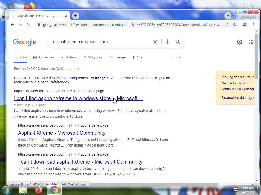Click the Google logo
Screen dimensions: 261x195
click(25, 42)
